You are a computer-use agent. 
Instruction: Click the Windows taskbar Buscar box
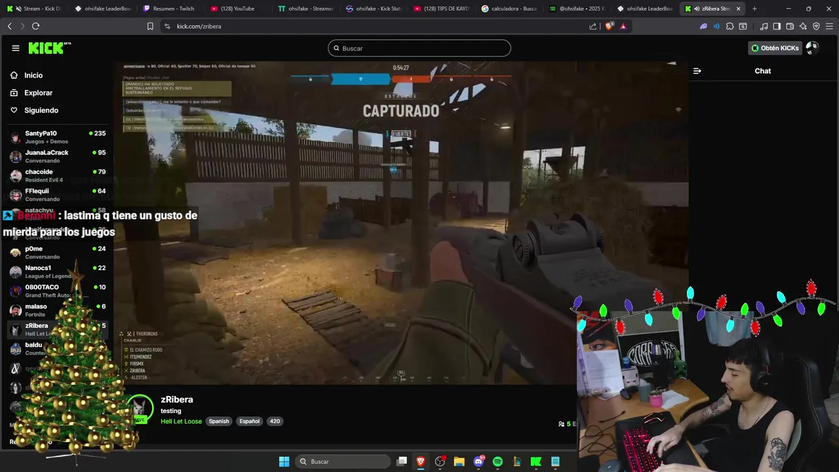point(343,462)
